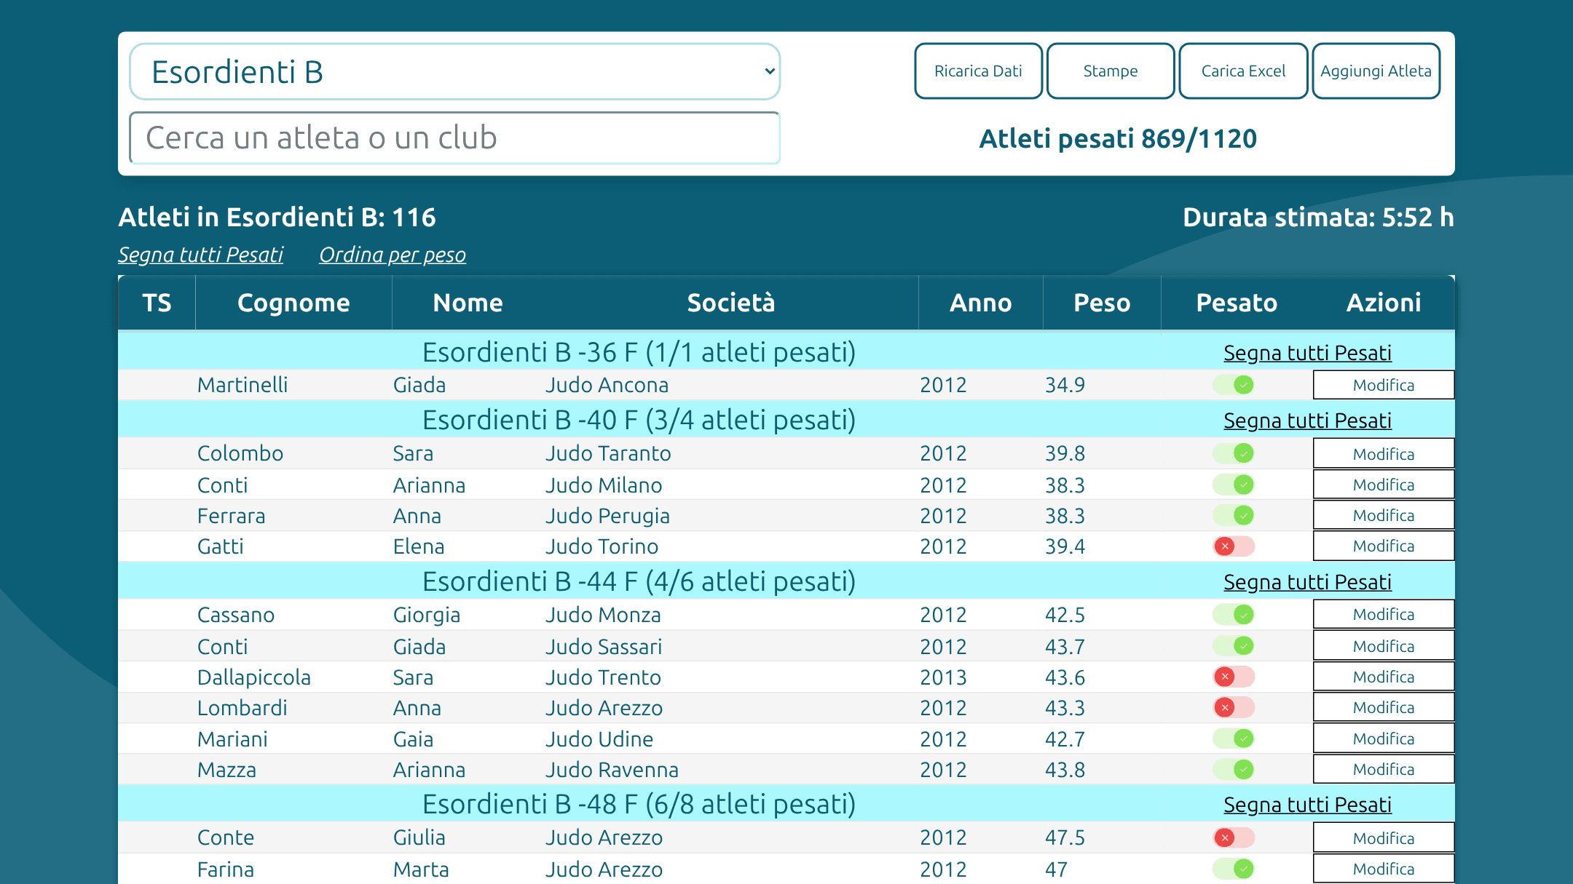The image size is (1573, 884).
Task: Toggle weighed switch for Conti Arianna
Action: click(1234, 485)
